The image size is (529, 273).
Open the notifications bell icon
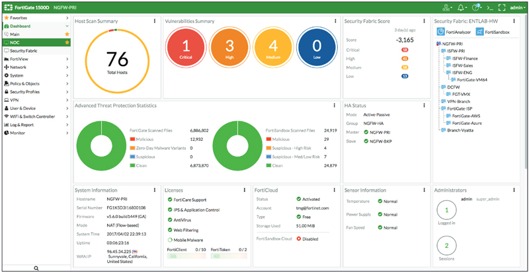(x=462, y=7)
